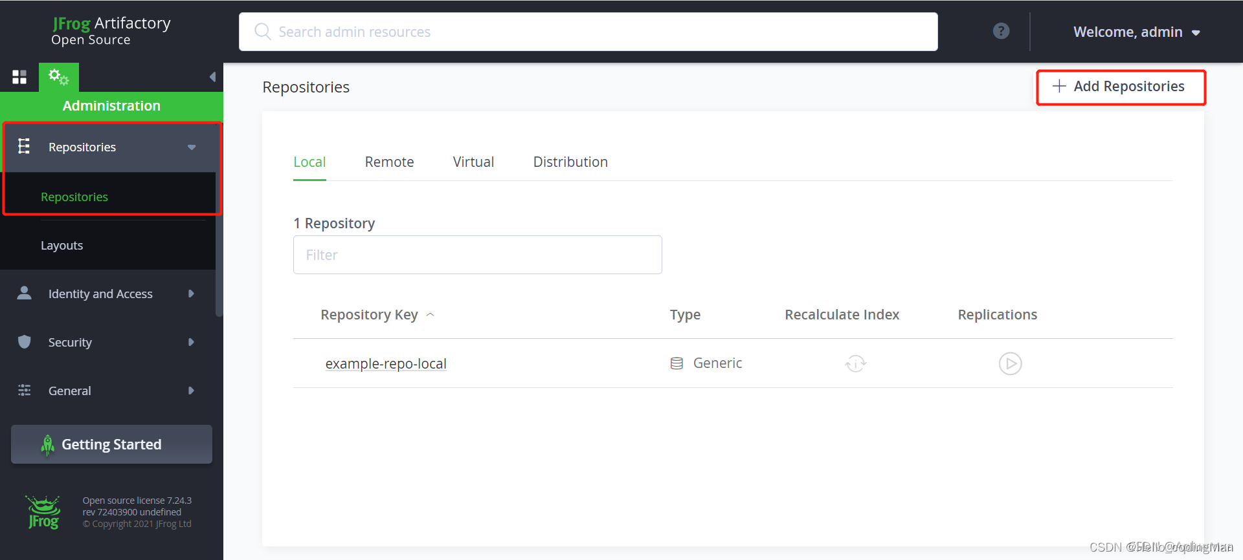The height and width of the screenshot is (560, 1243).
Task: Click the Repositories tree icon in sidebar
Action: coord(24,146)
